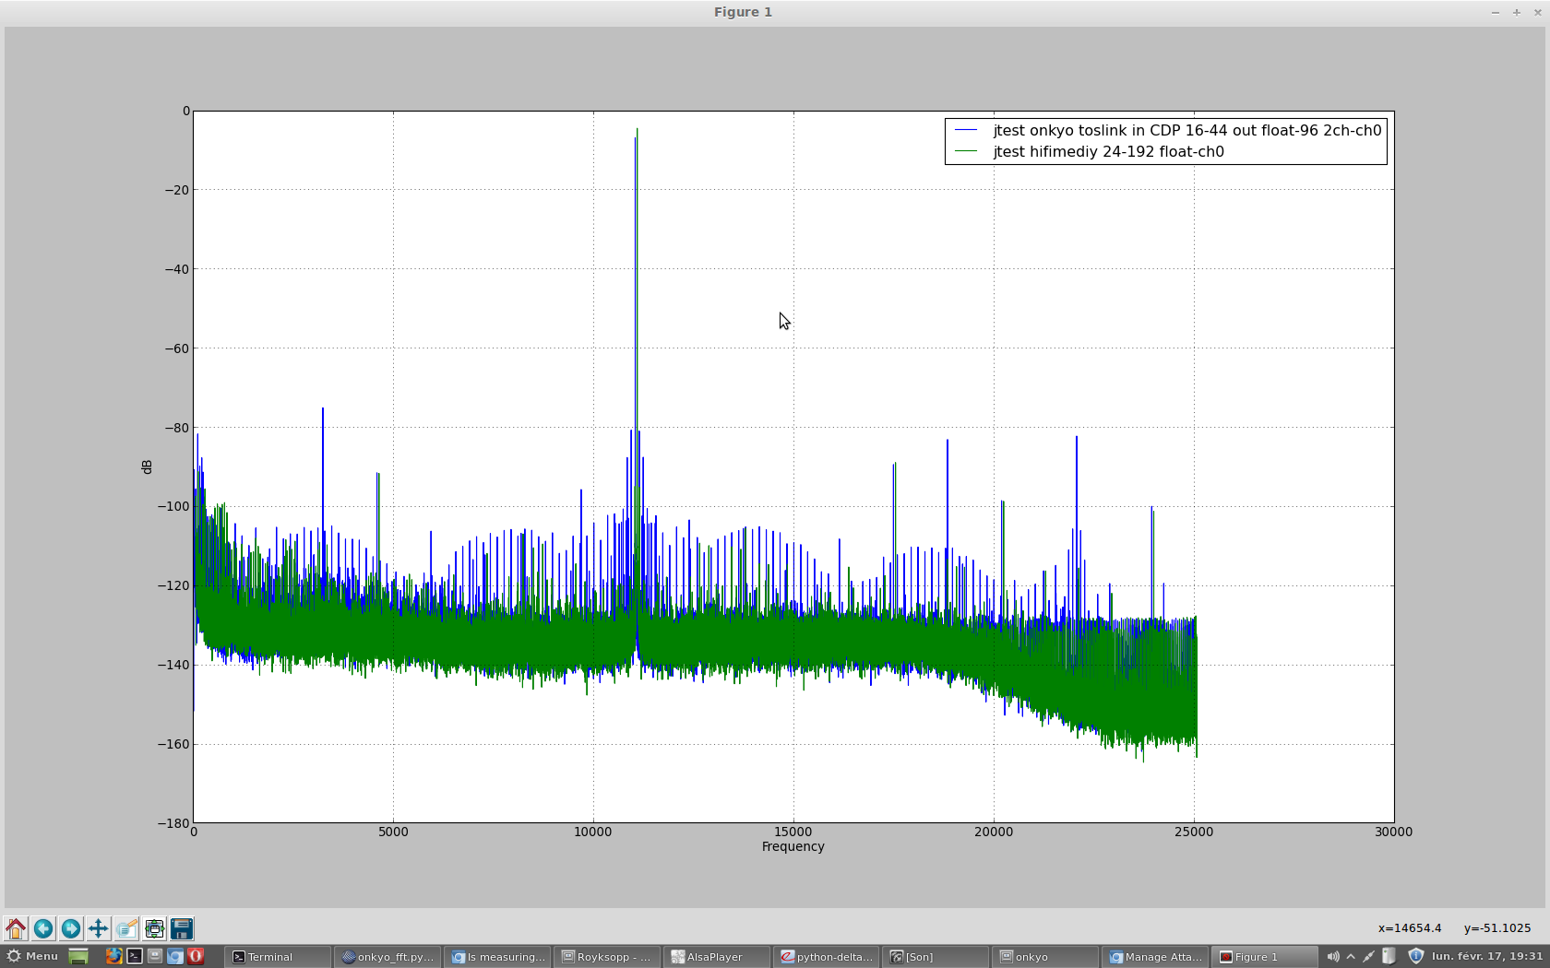
Task: Click the 25000 x-axis tick label
Action: (1194, 832)
